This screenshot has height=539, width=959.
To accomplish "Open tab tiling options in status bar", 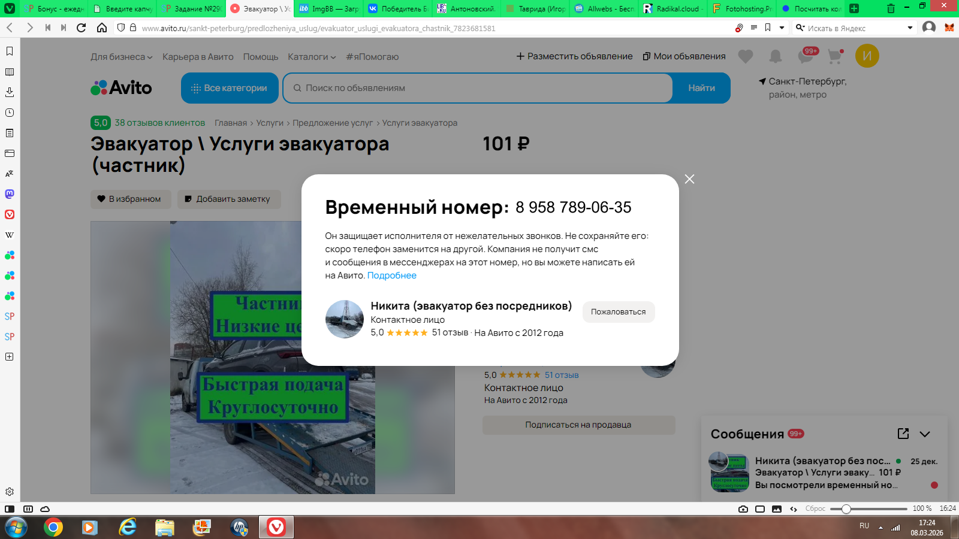I will [x=760, y=509].
